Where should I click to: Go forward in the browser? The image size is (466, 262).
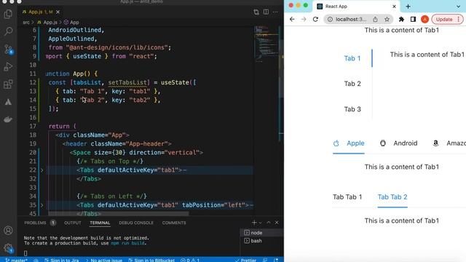pos(304,20)
